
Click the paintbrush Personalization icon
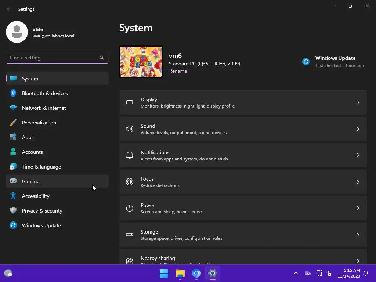(13, 123)
